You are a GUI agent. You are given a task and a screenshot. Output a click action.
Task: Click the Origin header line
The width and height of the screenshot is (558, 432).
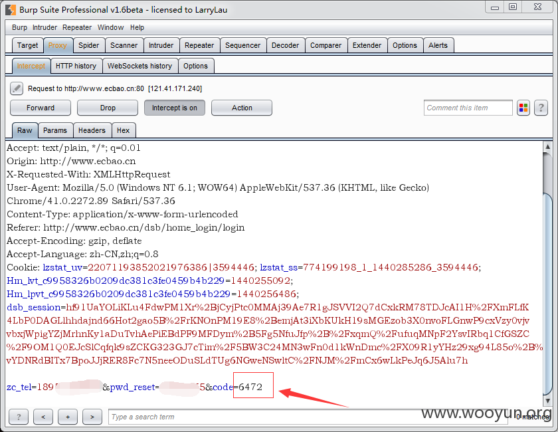click(x=71, y=162)
